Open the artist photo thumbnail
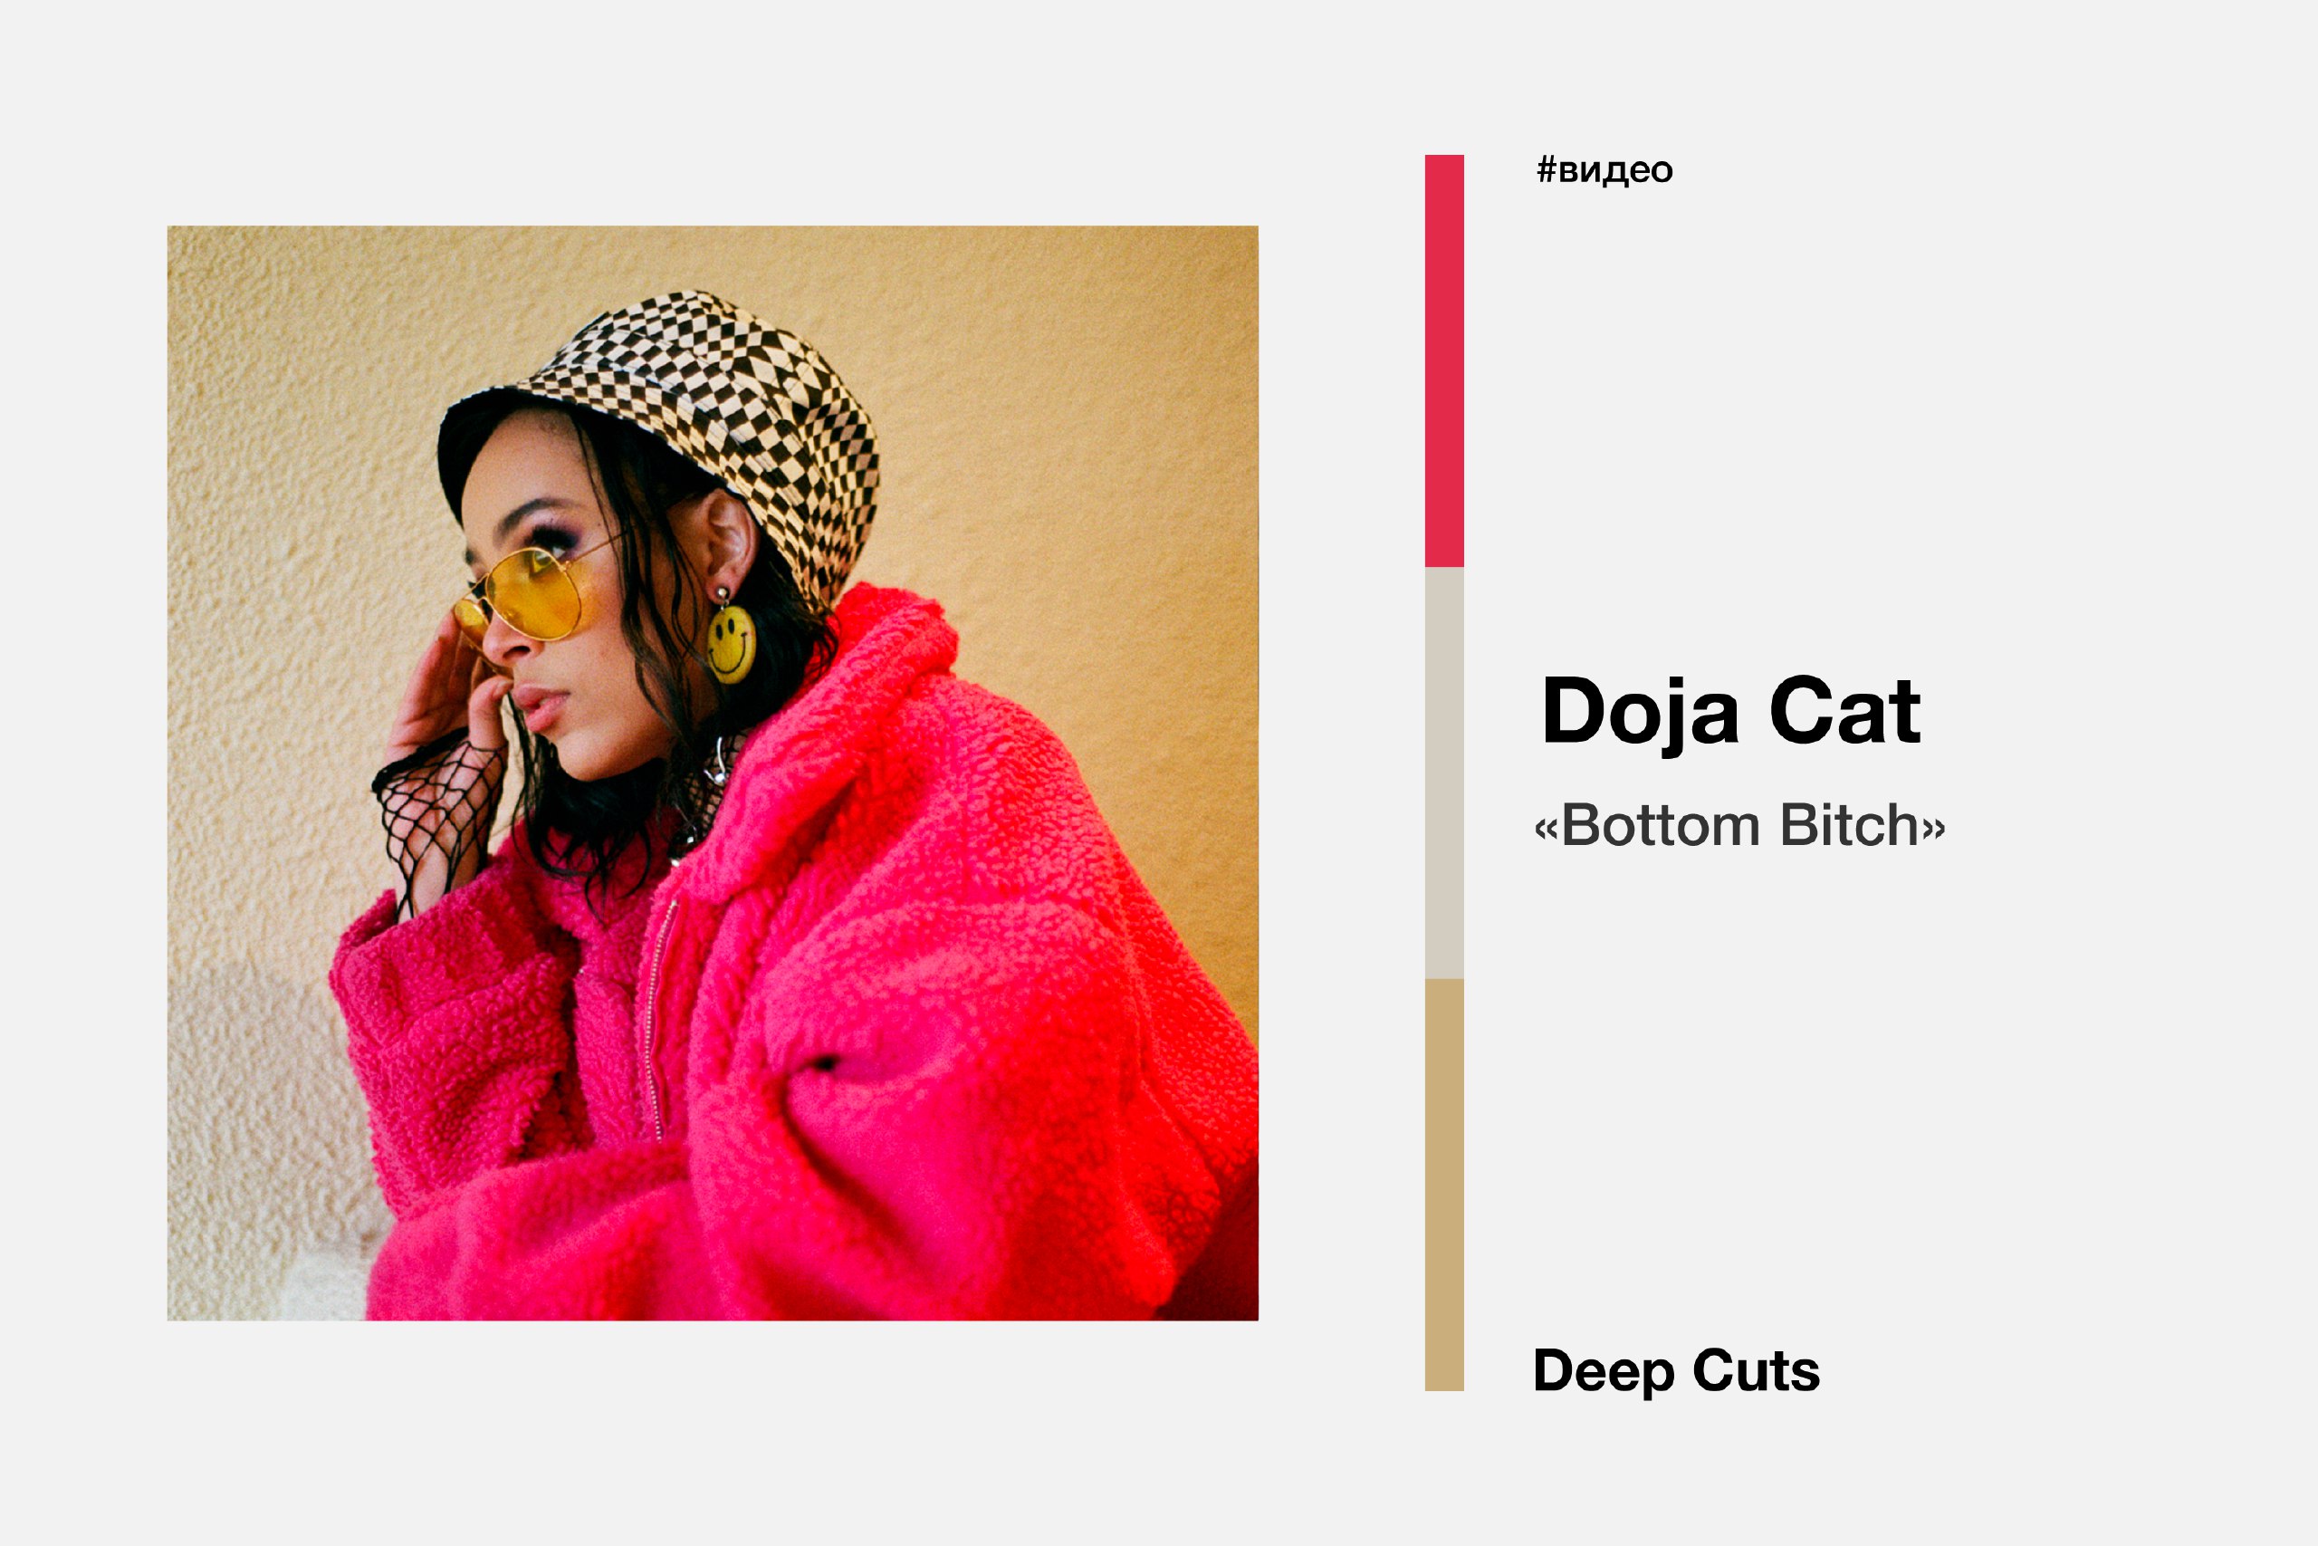 (713, 773)
